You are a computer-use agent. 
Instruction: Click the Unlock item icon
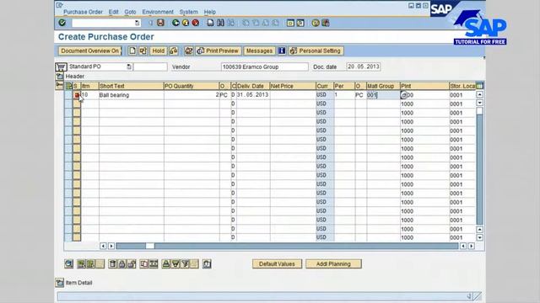point(132,263)
